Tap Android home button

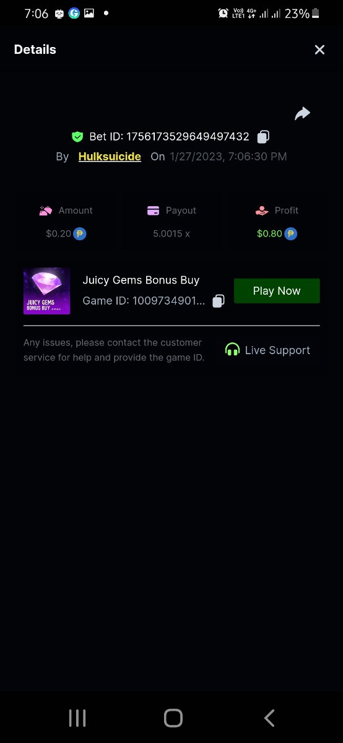click(x=173, y=718)
